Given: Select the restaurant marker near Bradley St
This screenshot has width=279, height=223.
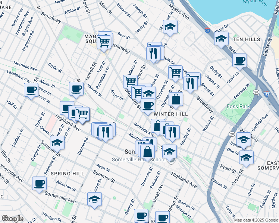Looking at the screenshot, I should coord(172,132).
